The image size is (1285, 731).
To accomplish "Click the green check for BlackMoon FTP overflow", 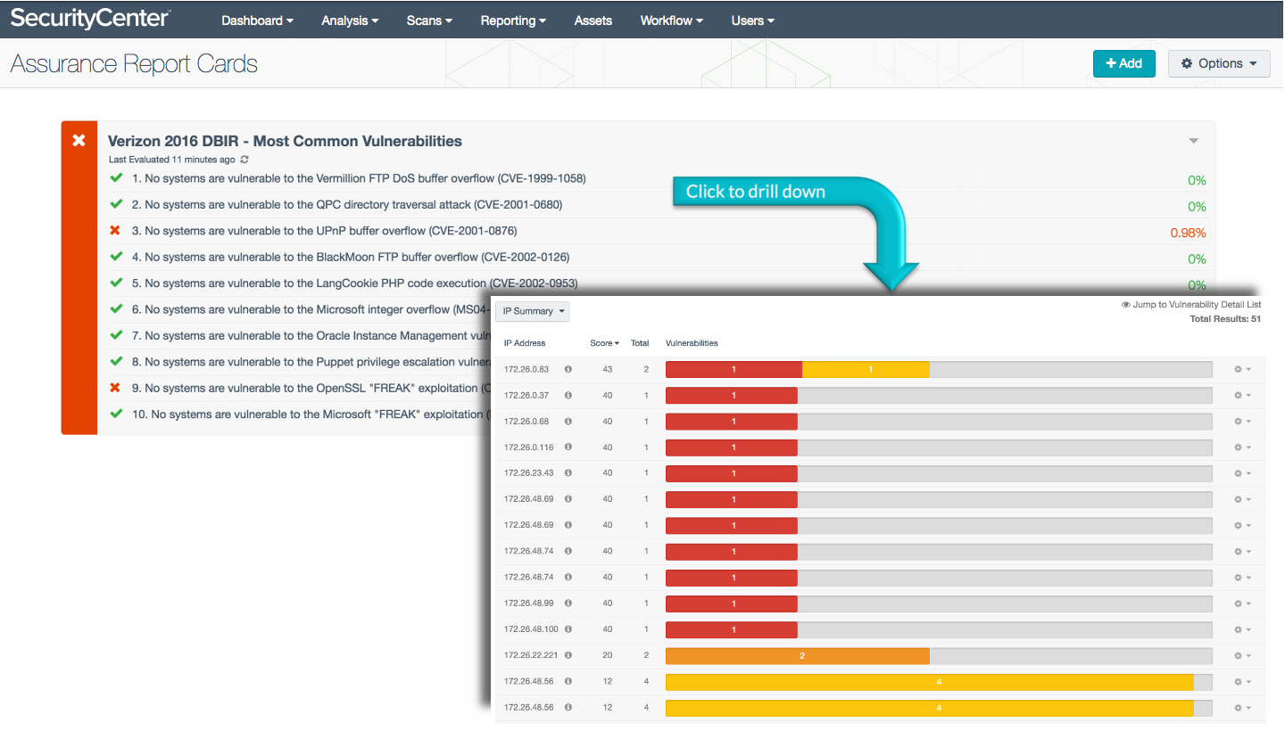I will [116, 257].
